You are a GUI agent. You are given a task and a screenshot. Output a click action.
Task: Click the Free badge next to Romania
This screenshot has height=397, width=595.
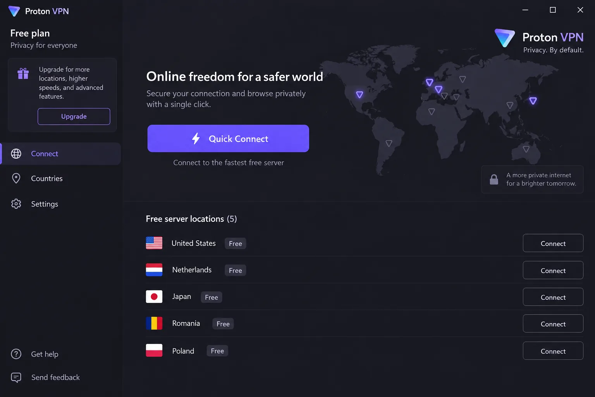pyautogui.click(x=223, y=324)
